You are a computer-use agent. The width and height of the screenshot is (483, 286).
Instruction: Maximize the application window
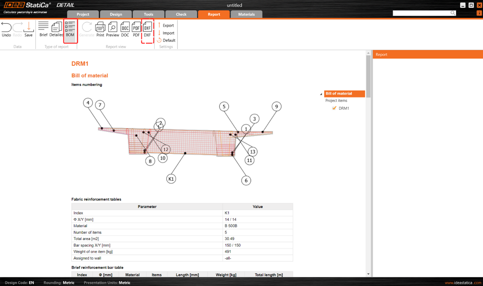[x=471, y=5]
